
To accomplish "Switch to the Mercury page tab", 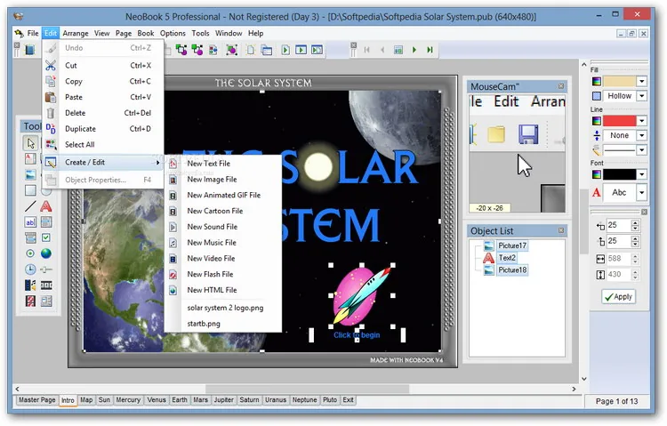I will tap(128, 400).
